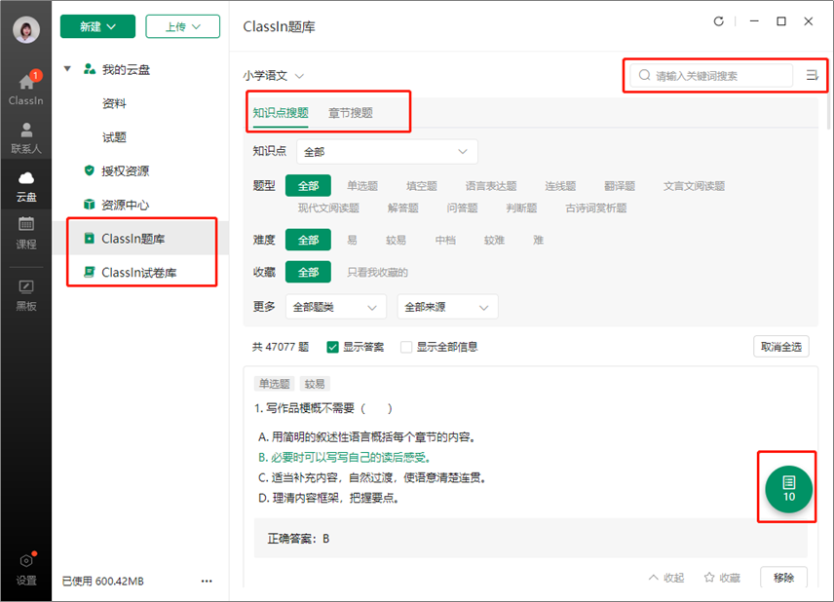Switch to the 知识点搜题 tab
834x602 pixels.
click(x=281, y=113)
